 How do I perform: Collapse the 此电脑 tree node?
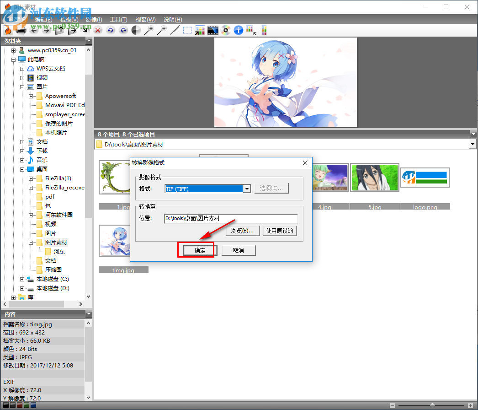point(13,59)
